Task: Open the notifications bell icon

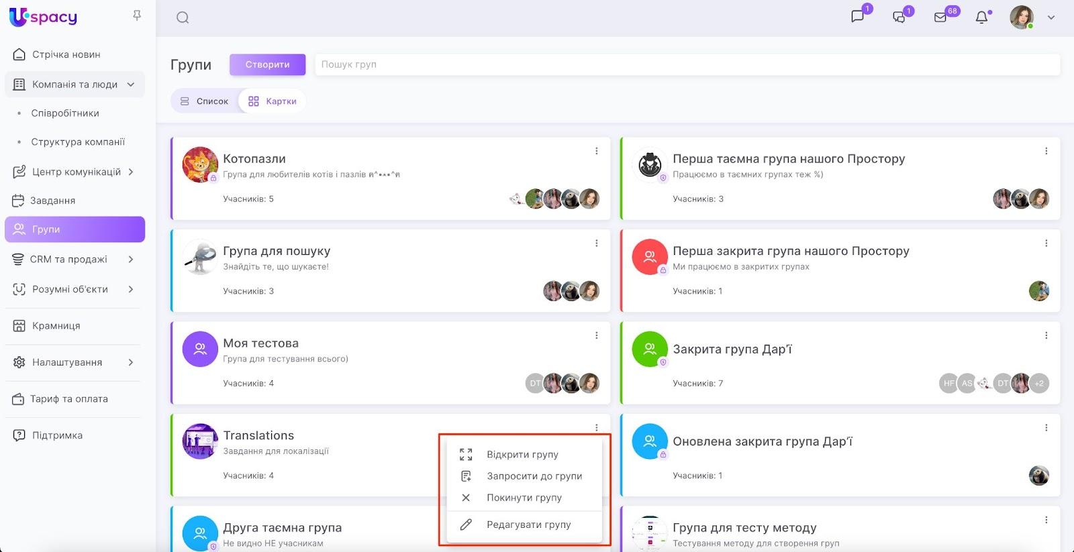Action: pos(981,17)
